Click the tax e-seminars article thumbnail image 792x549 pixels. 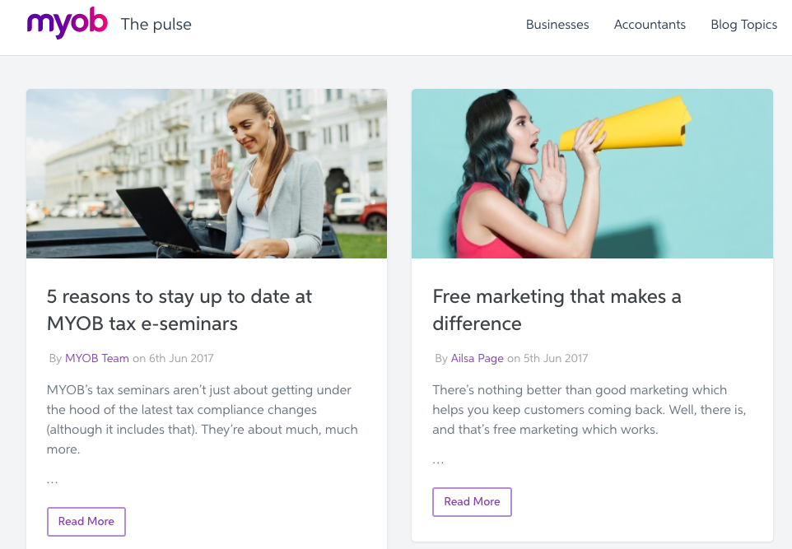[x=206, y=173]
